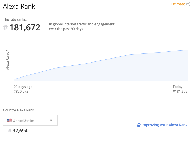
Task: Click the Country Alexa Rank label
Action: tap(18, 110)
